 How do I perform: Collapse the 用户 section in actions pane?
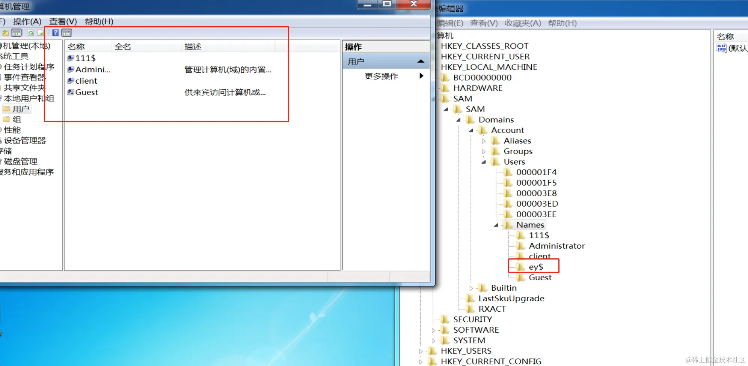tap(421, 61)
